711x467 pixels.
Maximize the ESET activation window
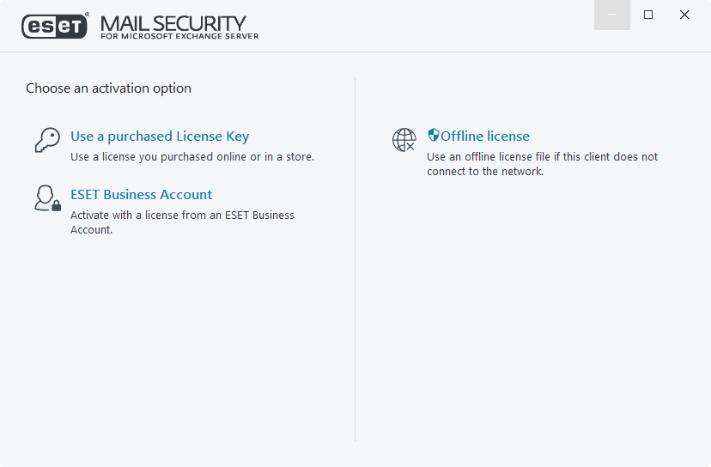(x=648, y=15)
